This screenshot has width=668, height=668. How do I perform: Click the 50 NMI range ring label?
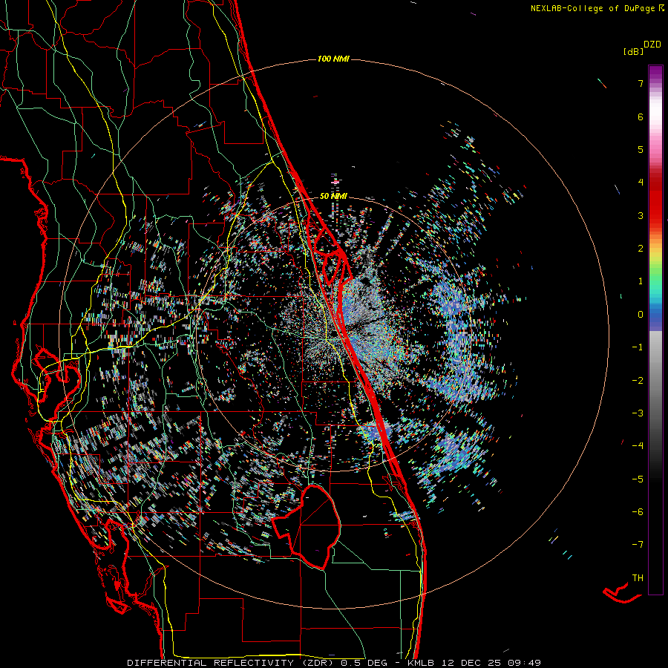(x=333, y=196)
